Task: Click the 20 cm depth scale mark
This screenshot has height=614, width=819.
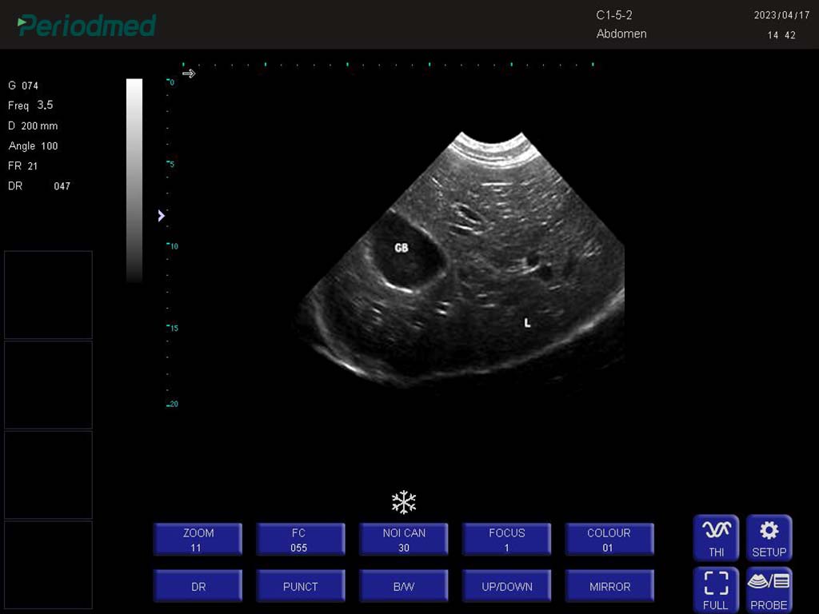Action: [173, 404]
